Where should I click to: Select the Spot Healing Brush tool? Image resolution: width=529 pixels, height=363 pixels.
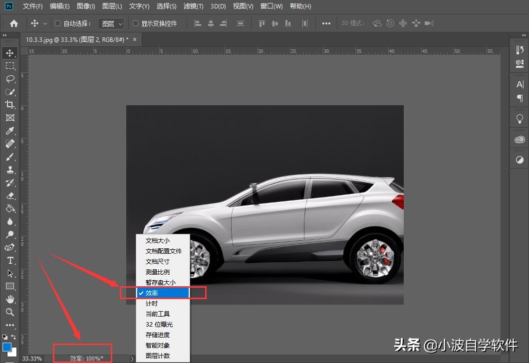pos(10,144)
